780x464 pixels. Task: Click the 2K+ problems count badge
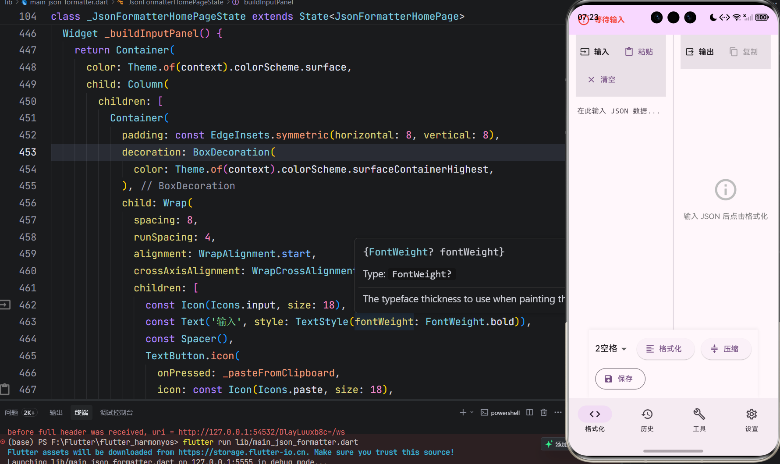[29, 413]
